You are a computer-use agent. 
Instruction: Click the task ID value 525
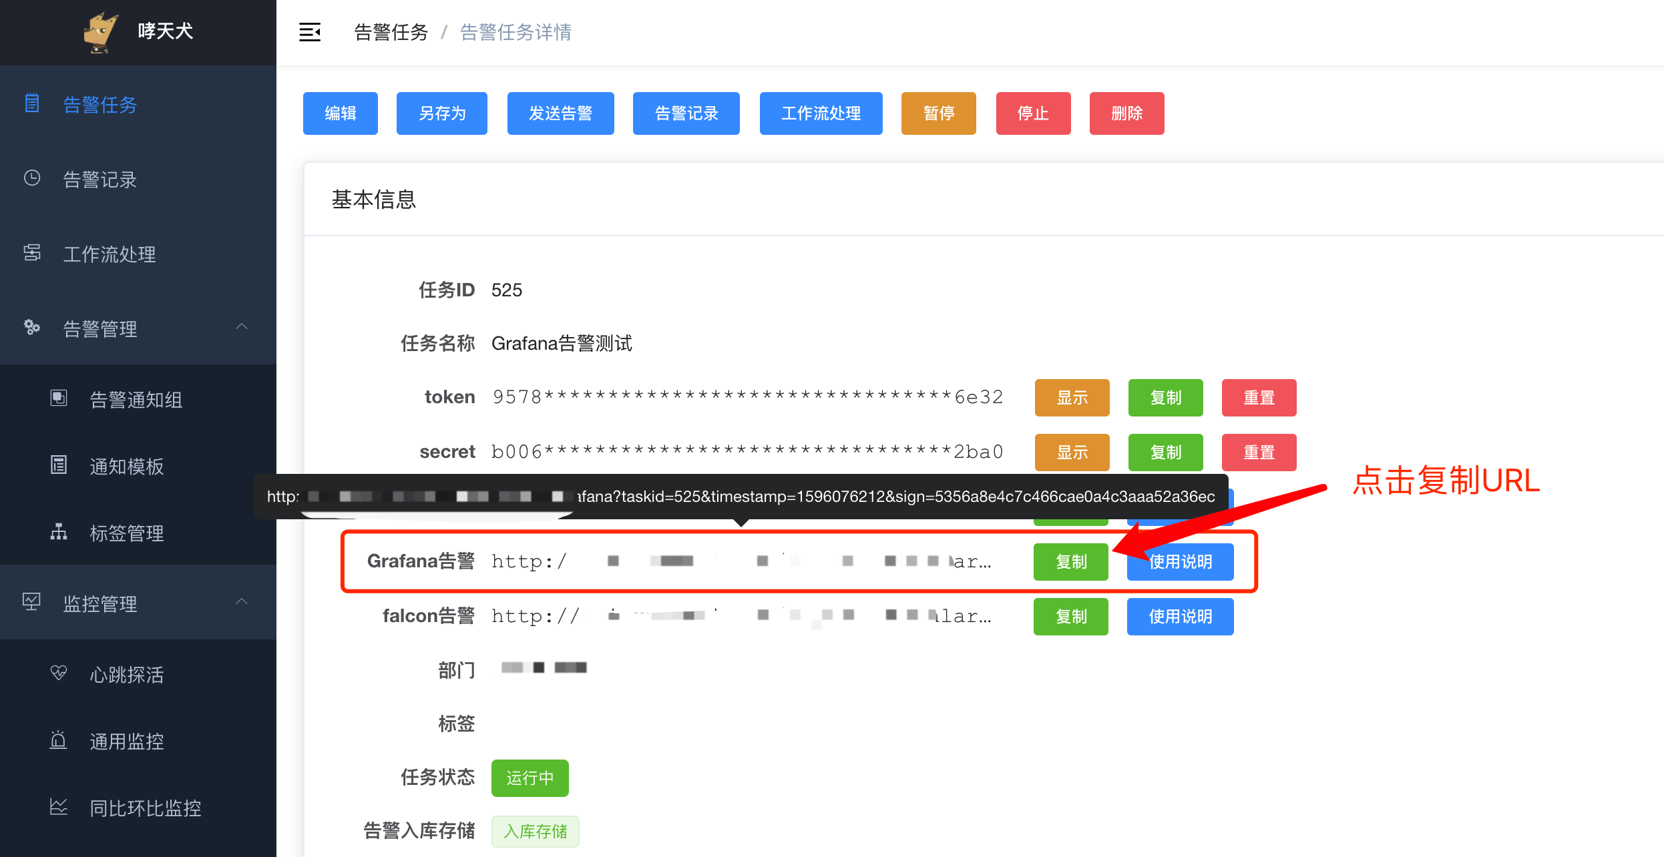point(507,290)
